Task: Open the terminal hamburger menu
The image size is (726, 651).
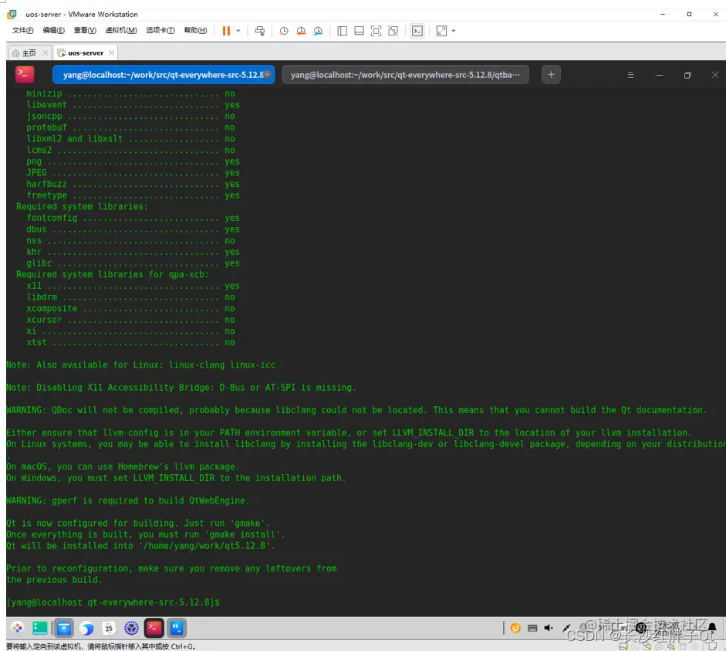Action: [x=630, y=75]
